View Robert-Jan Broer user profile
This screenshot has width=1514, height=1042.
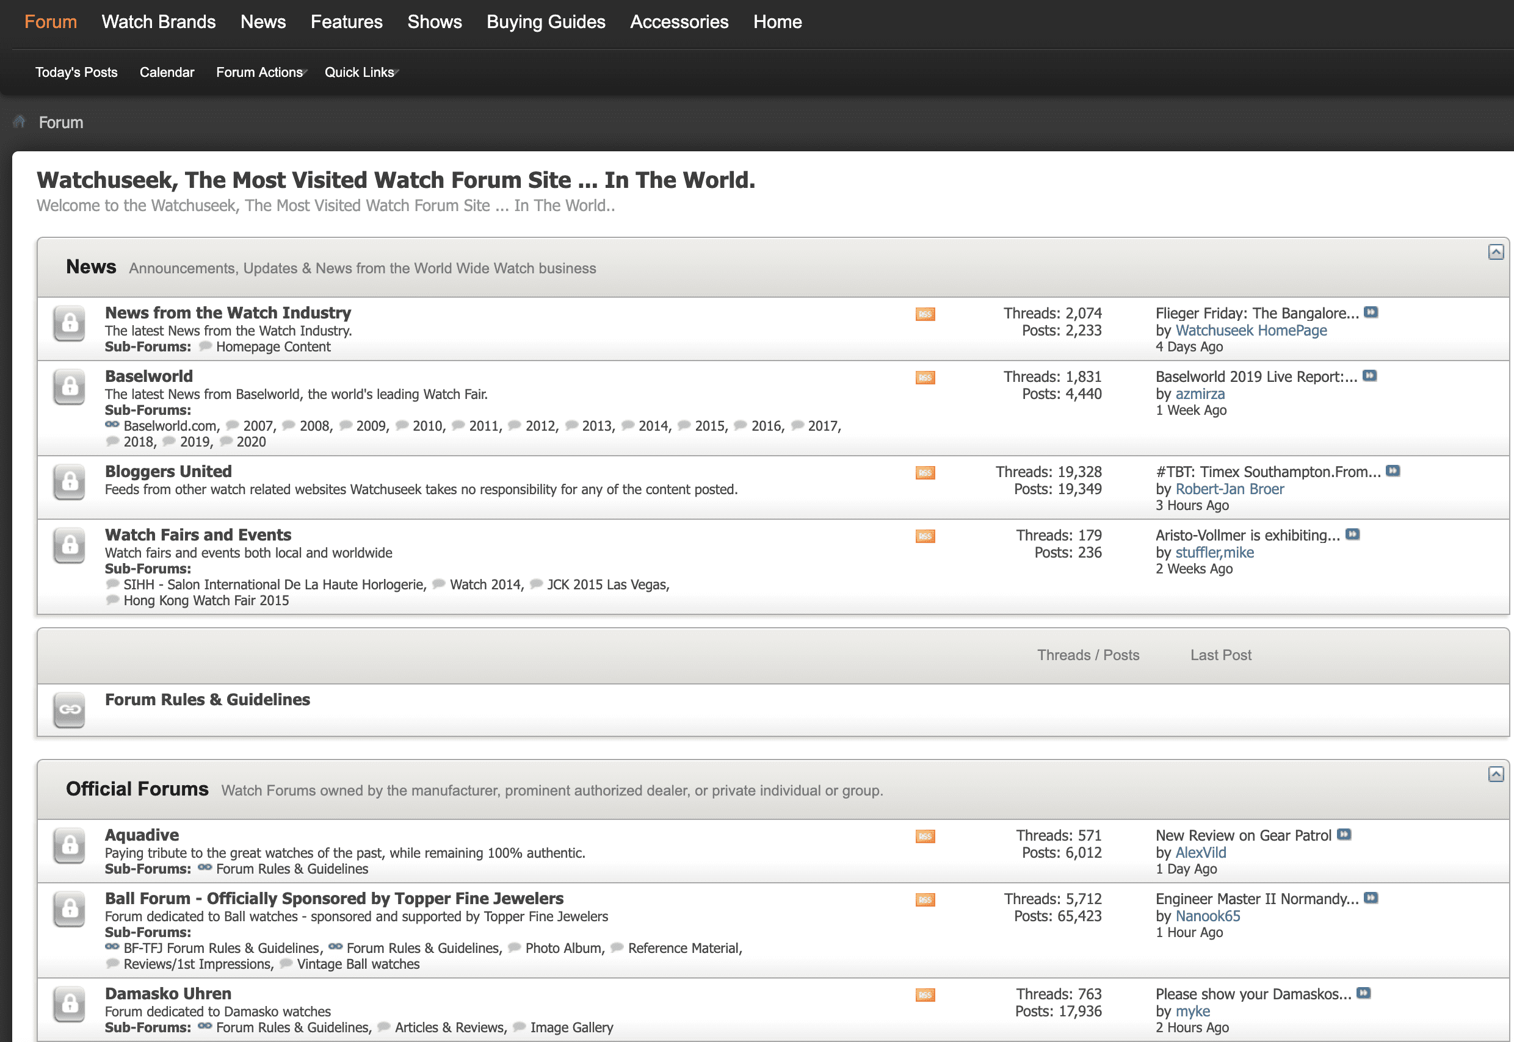(1230, 489)
